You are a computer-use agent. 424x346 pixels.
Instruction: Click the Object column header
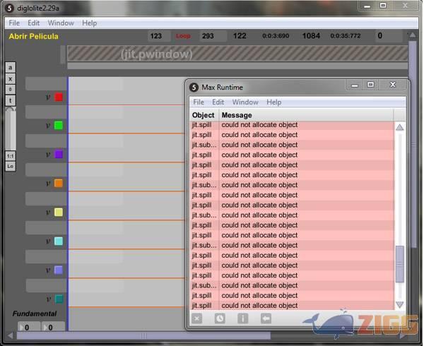pyautogui.click(x=204, y=115)
